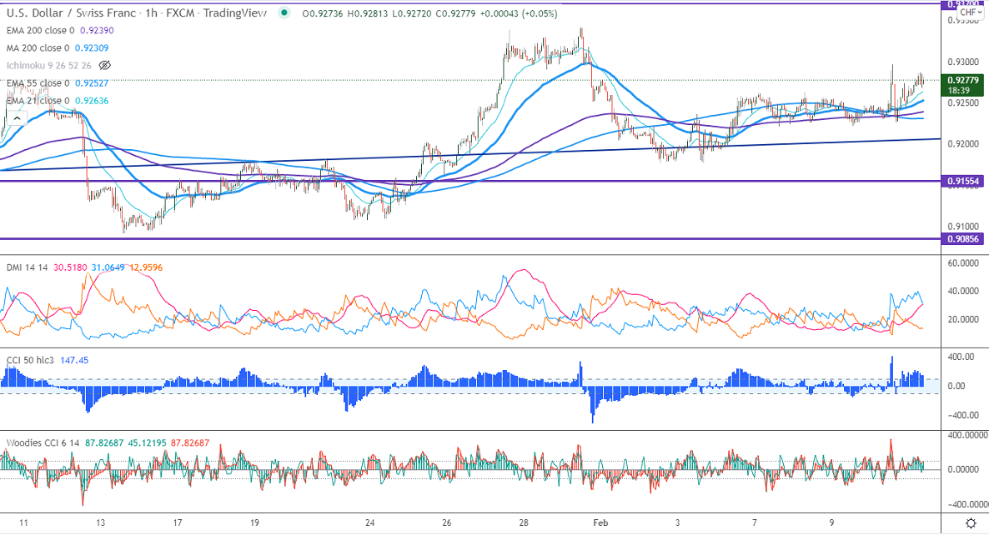Screen dimensions: 989x535
Task: Click the chart title U.S. Dollar / Swiss Franc
Action: 71,12
